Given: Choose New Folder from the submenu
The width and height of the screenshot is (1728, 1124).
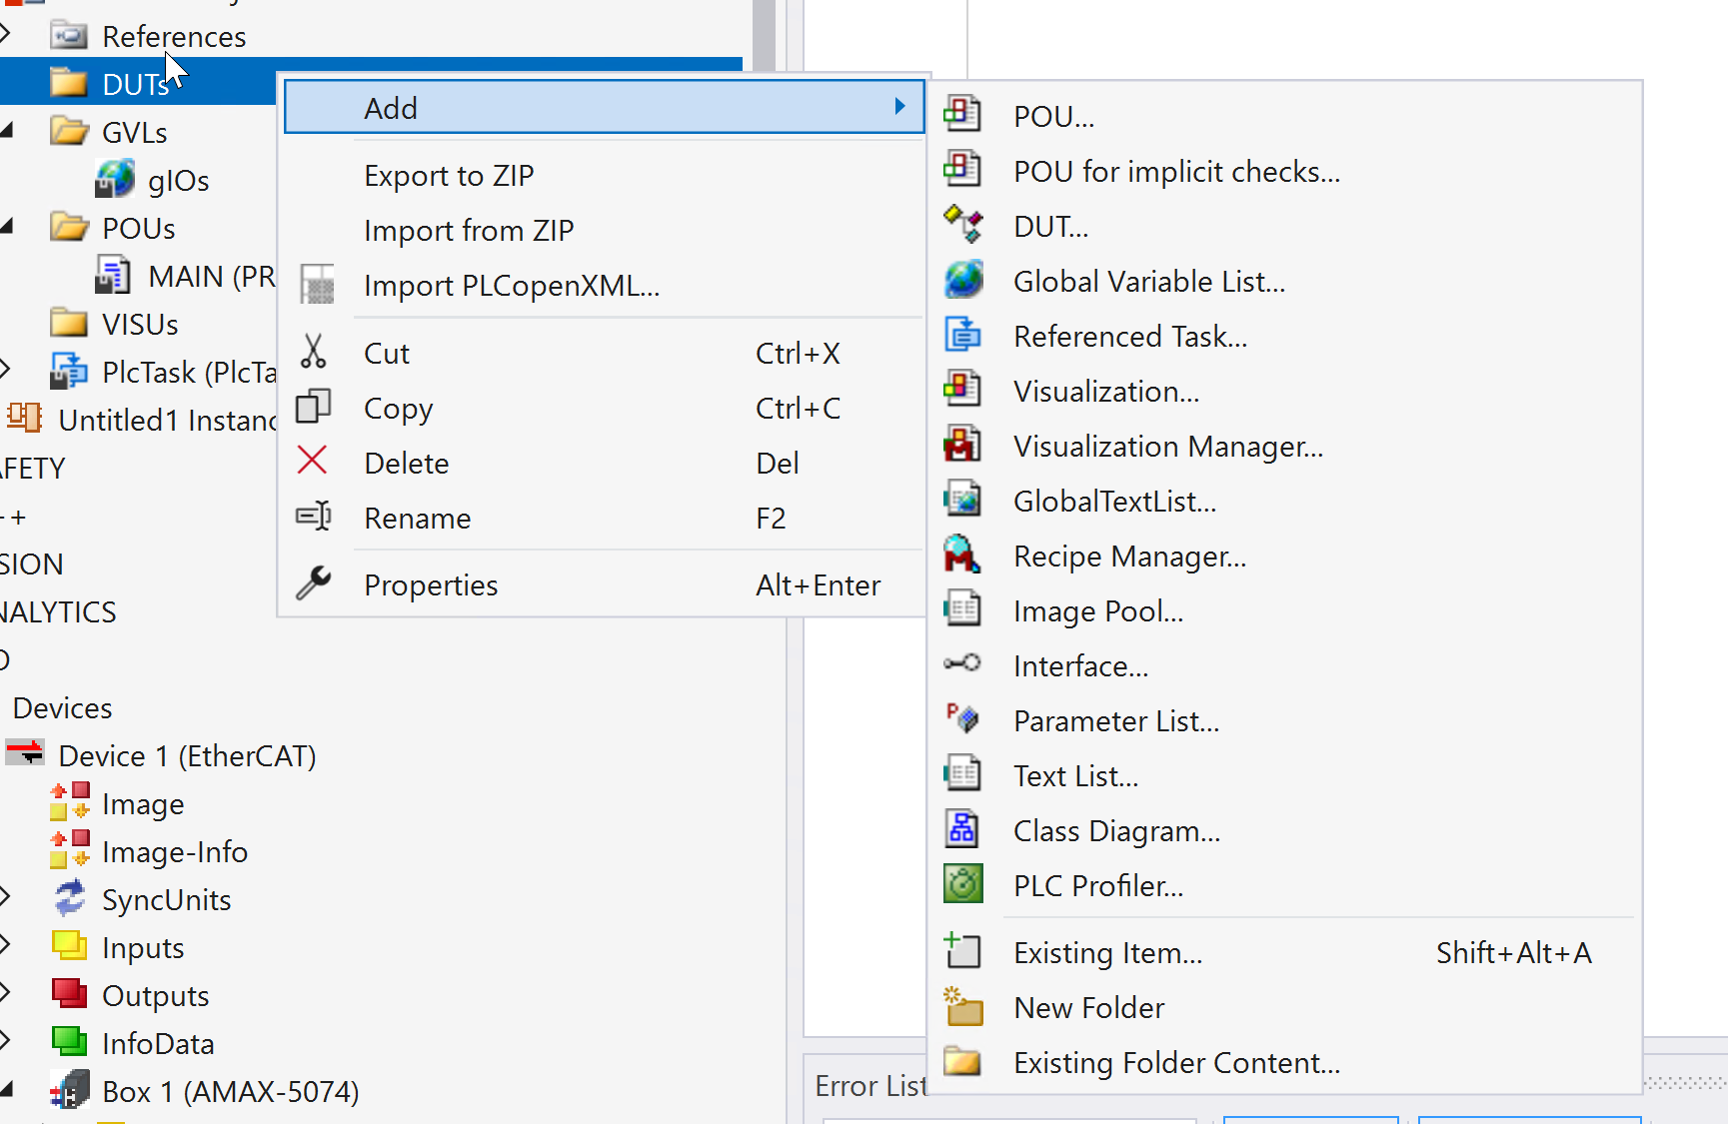Looking at the screenshot, I should click(x=1088, y=1008).
